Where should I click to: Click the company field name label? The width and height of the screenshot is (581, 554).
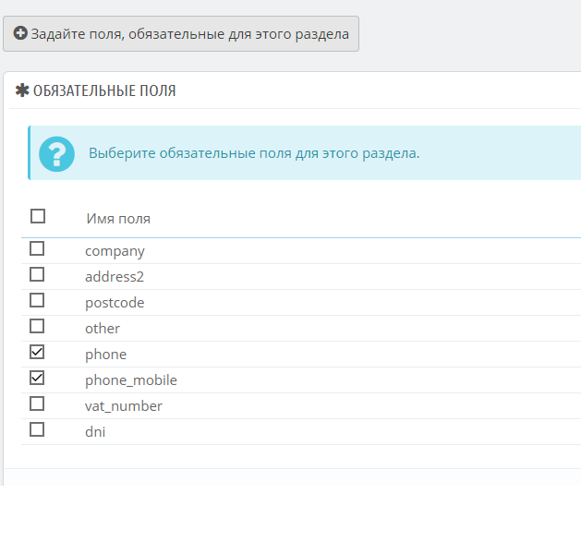115,251
